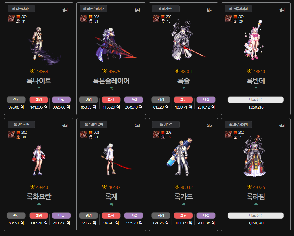Select the purple 바칼 badge on 록슬 card

tap(206, 100)
